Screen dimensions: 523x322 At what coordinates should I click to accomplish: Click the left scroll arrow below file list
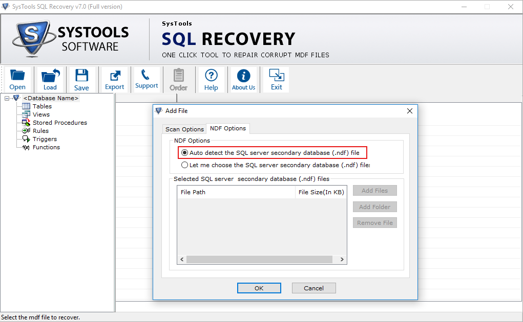pos(182,259)
